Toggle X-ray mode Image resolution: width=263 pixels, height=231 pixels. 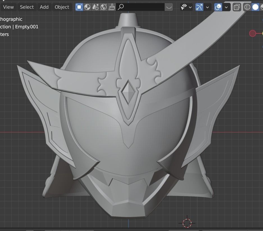[237, 7]
